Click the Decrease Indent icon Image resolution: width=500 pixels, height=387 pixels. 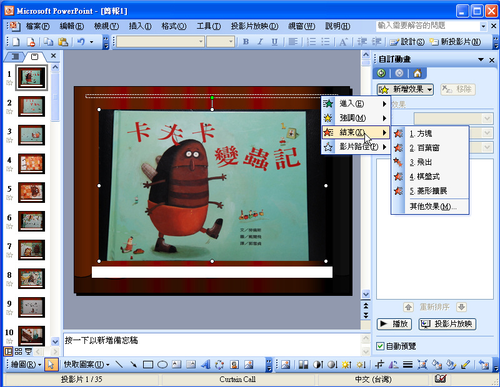[x=362, y=42]
